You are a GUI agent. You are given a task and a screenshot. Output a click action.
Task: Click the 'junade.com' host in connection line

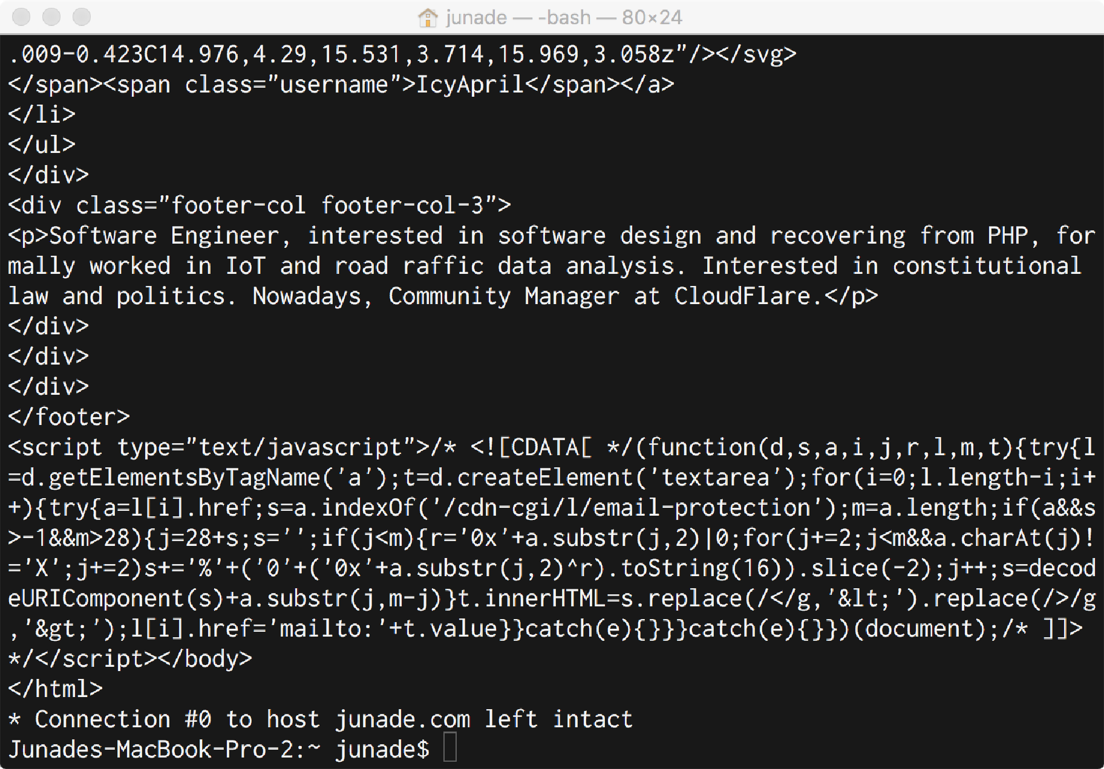403,719
